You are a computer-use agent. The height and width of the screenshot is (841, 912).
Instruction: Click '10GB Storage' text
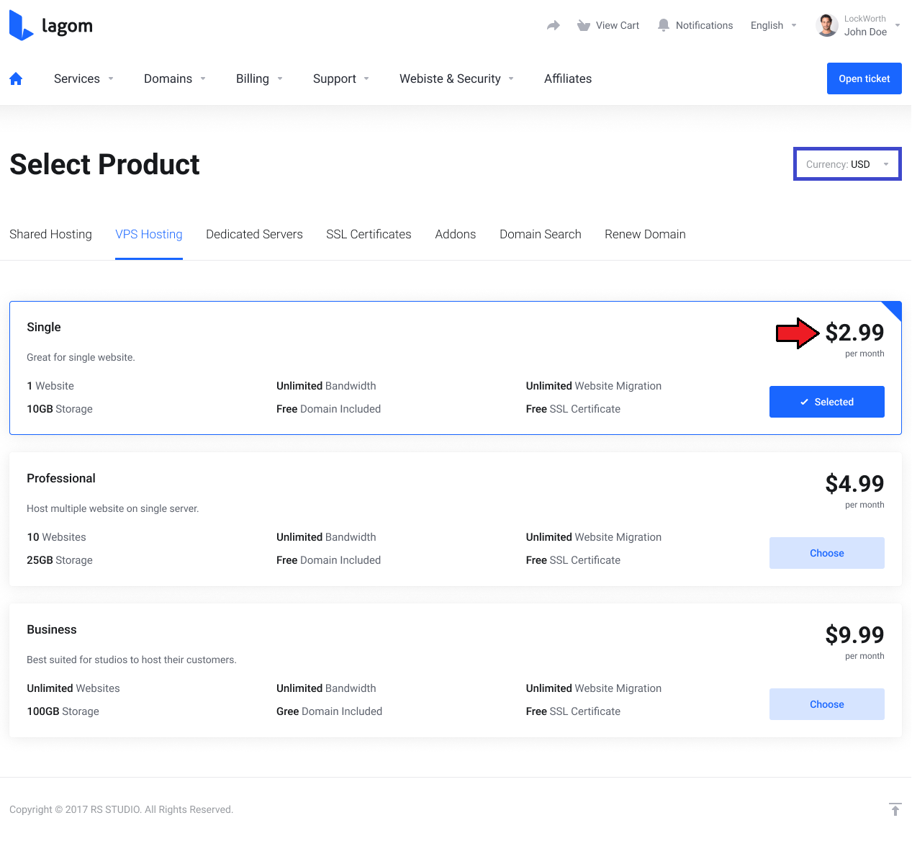coord(60,409)
